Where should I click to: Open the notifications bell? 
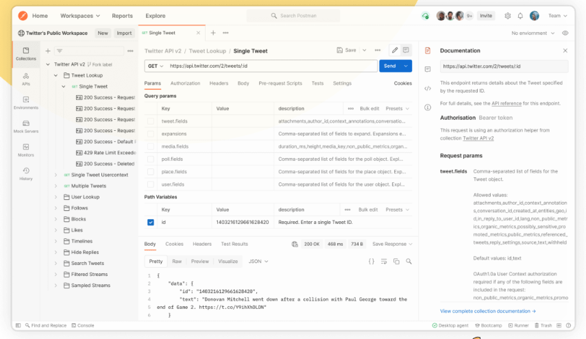coord(520,16)
